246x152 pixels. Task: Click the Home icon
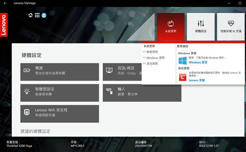[31, 15]
